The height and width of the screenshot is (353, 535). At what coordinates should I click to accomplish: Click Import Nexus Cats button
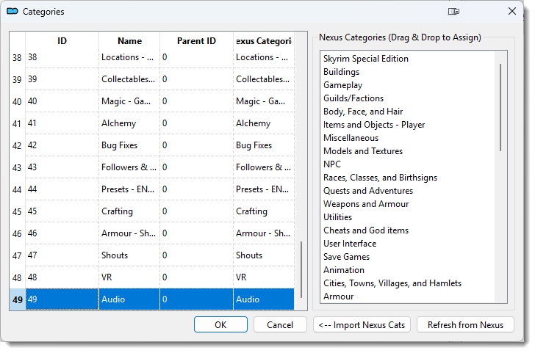tap(362, 325)
